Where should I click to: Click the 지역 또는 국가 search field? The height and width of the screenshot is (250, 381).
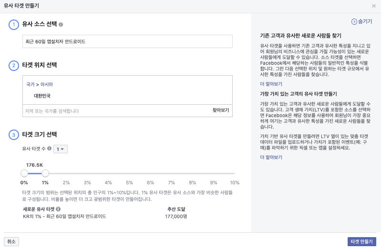[117, 111]
